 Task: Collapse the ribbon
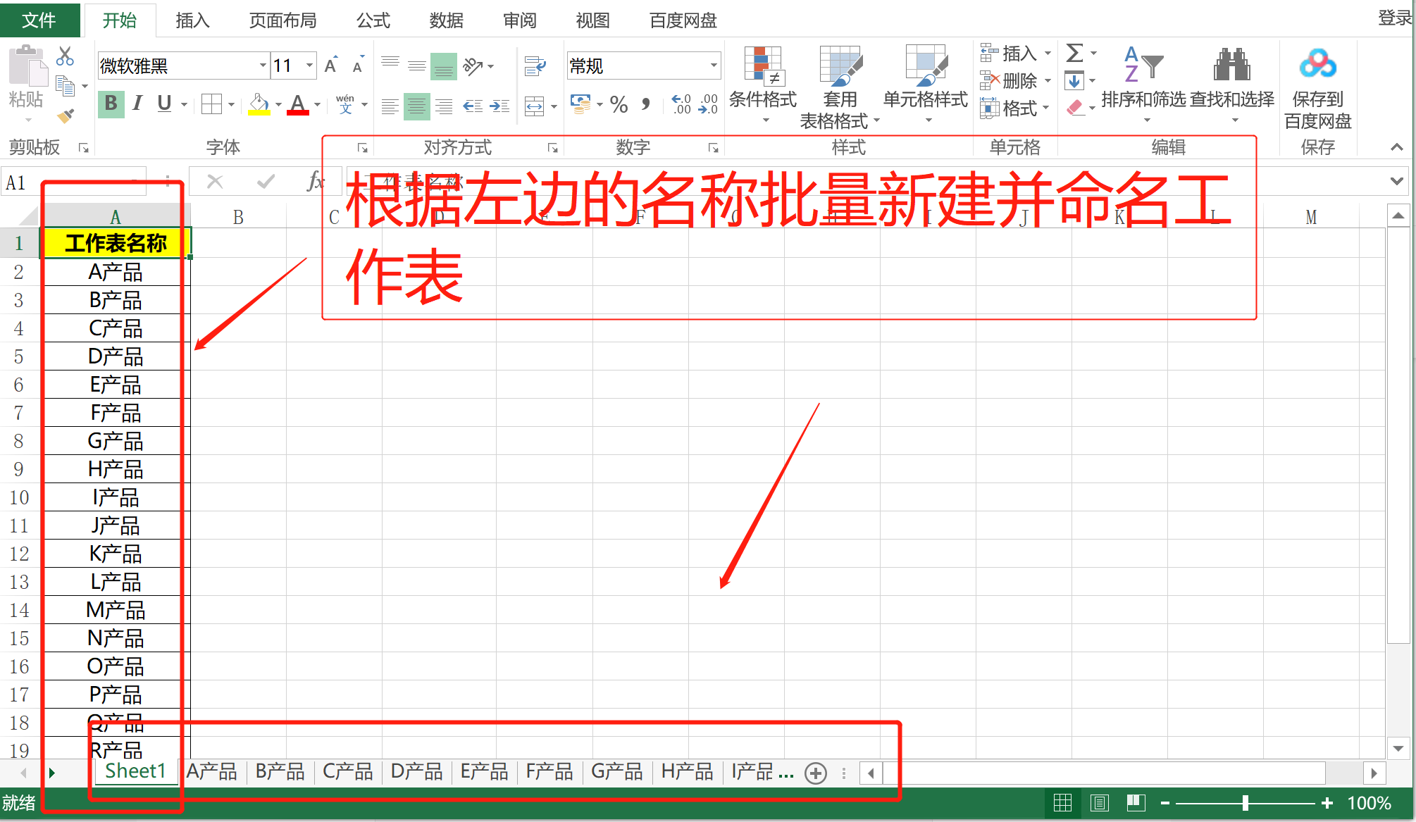(x=1396, y=147)
